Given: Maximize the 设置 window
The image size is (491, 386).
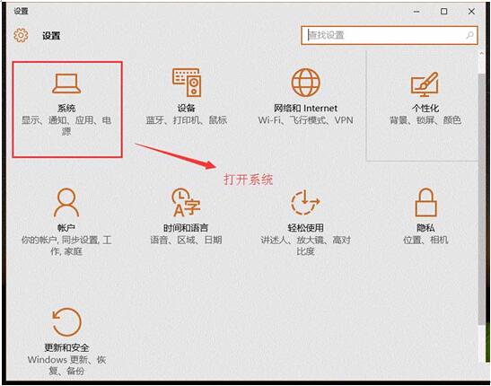Looking at the screenshot, I should point(443,12).
